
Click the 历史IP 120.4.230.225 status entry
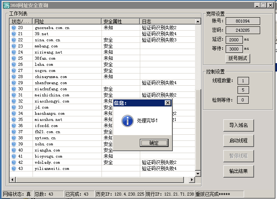[120, 194]
